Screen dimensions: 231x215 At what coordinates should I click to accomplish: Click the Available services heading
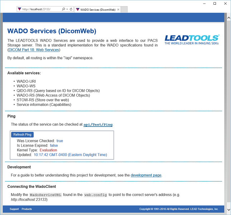[24, 73]
